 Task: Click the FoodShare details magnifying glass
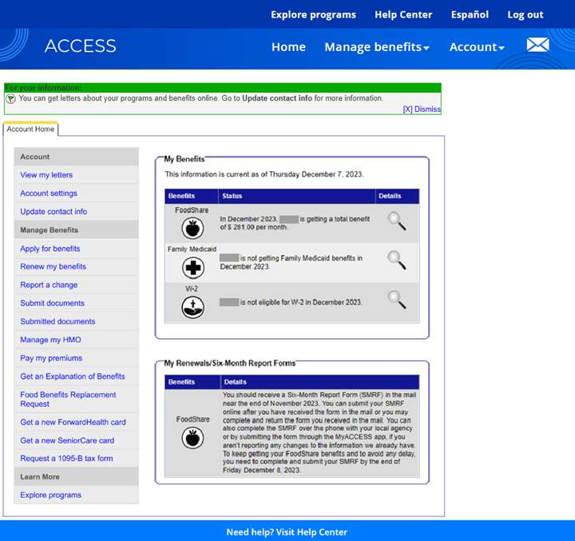(x=396, y=221)
